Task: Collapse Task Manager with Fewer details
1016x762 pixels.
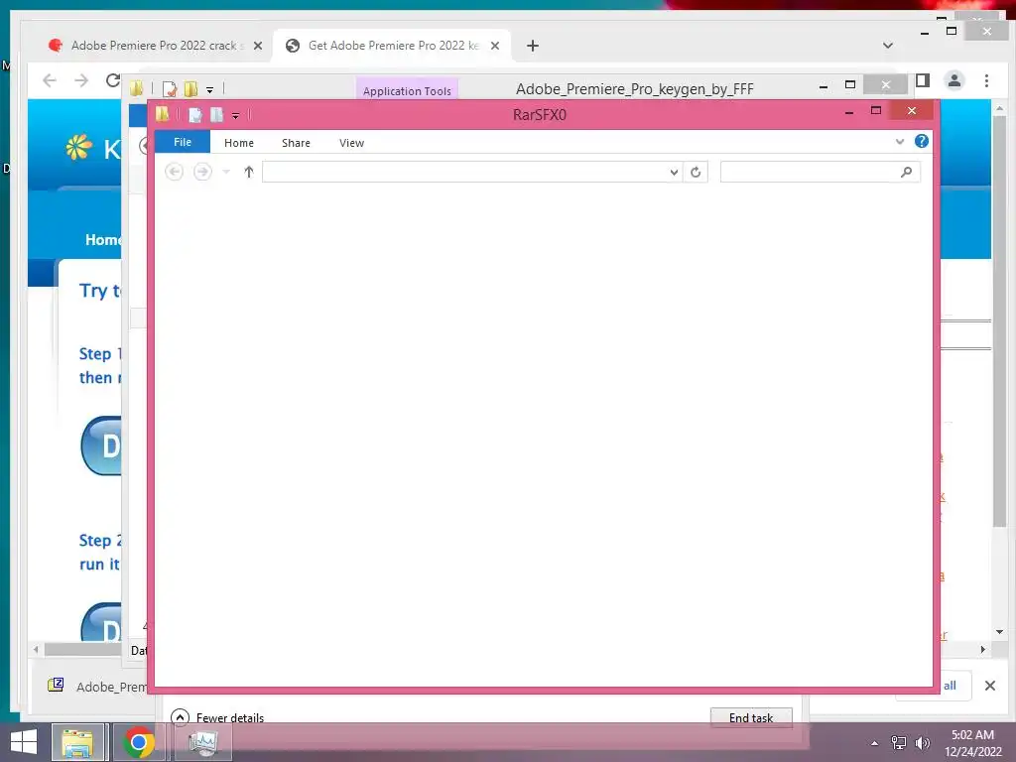Action: [217, 717]
